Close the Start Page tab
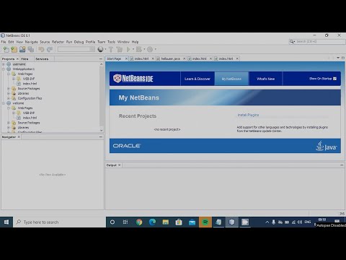 (x=126, y=58)
